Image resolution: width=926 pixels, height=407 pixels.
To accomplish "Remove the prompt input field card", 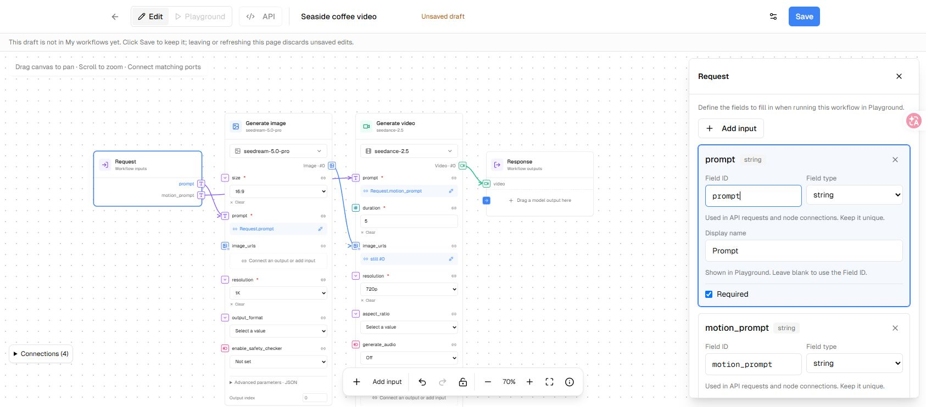I will (x=895, y=160).
